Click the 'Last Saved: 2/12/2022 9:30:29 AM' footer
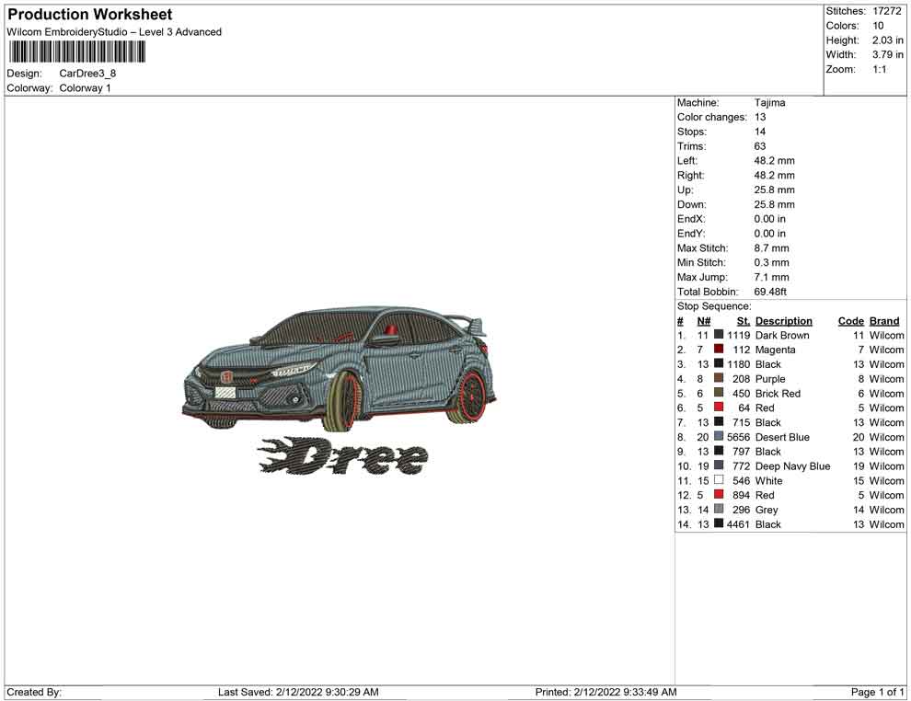The width and height of the screenshot is (911, 701). [x=298, y=692]
